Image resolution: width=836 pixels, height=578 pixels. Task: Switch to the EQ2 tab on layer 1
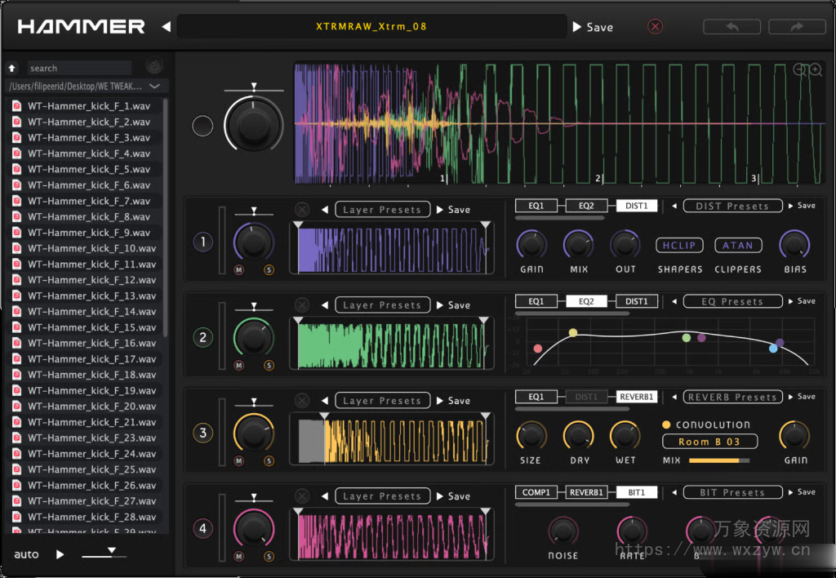click(587, 206)
